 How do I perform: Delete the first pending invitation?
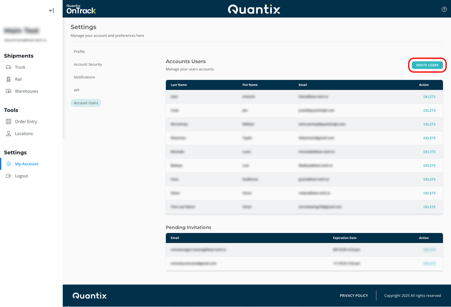pos(430,250)
